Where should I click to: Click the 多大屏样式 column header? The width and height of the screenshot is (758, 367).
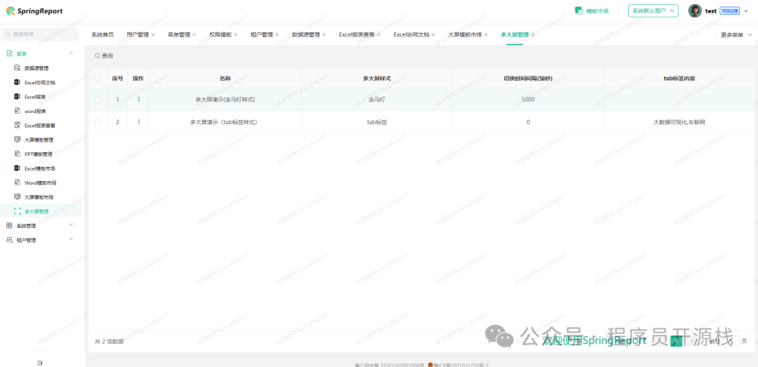[377, 79]
